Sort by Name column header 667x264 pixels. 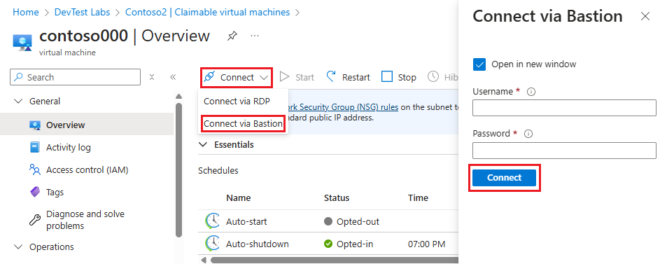238,198
